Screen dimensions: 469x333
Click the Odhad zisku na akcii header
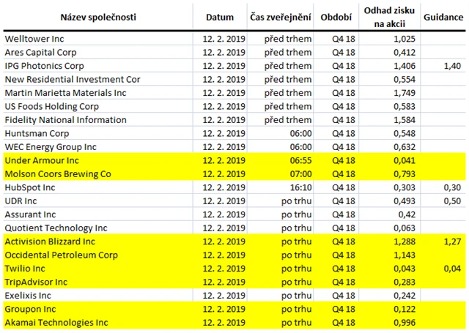(389, 17)
